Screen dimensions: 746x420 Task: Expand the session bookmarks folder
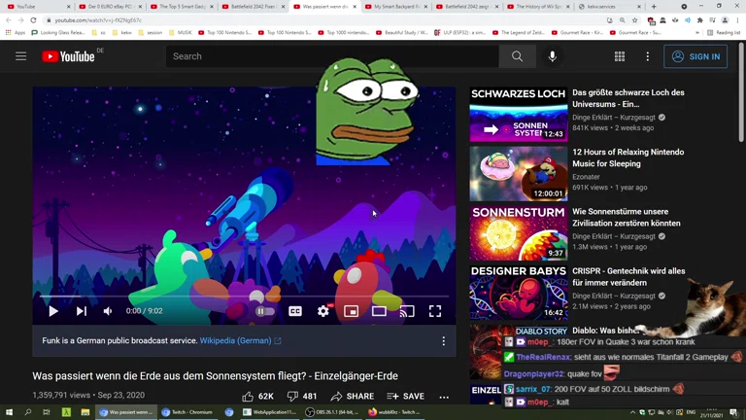point(150,32)
